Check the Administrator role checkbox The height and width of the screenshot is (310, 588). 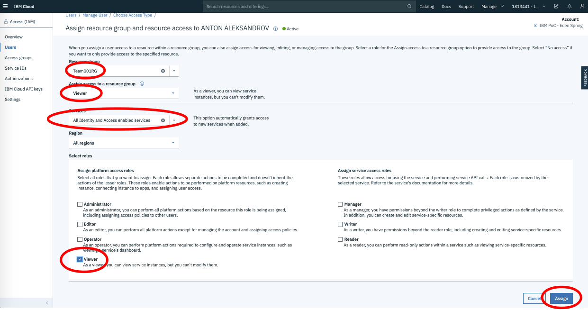coord(80,204)
